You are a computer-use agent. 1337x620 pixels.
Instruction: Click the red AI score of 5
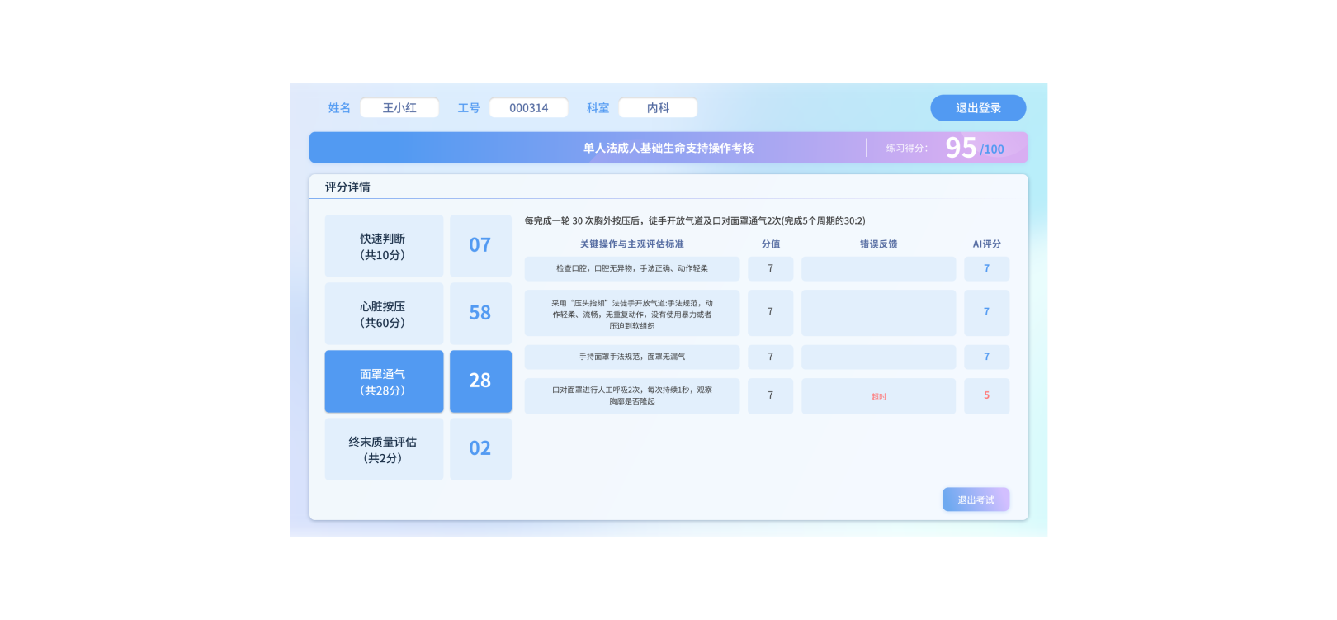coord(986,396)
